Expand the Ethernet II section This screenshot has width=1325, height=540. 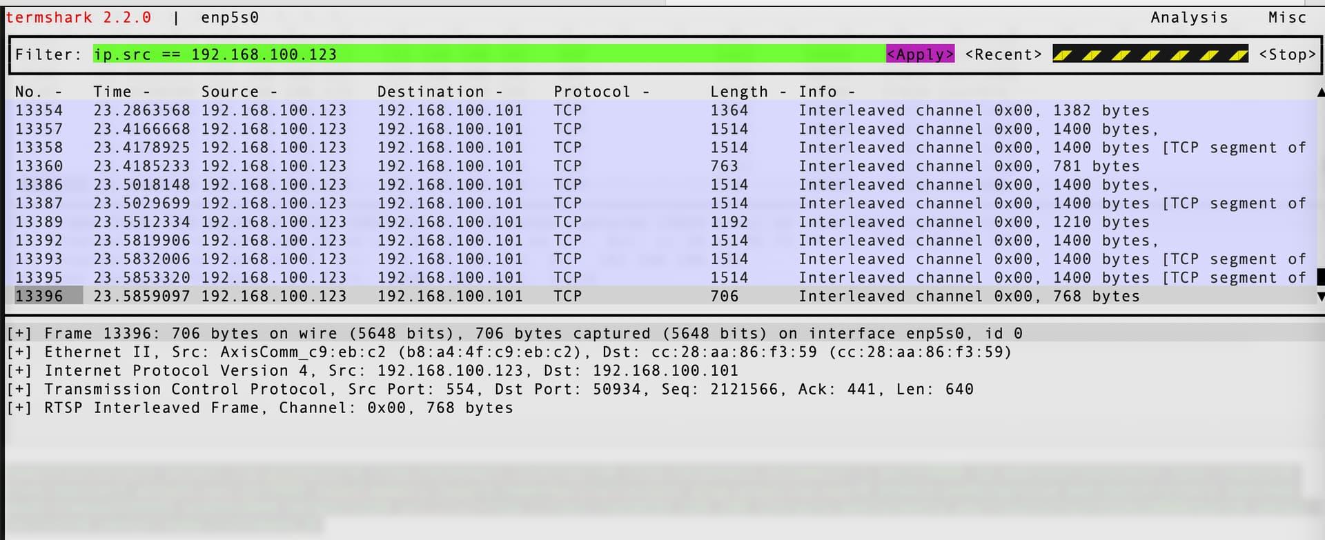point(19,352)
